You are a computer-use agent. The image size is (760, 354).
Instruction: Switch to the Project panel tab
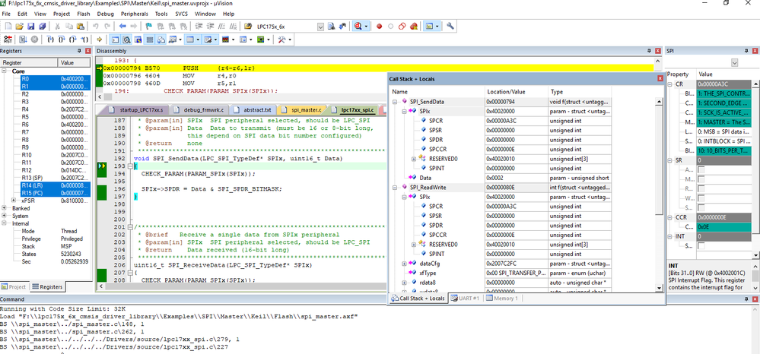pos(17,286)
